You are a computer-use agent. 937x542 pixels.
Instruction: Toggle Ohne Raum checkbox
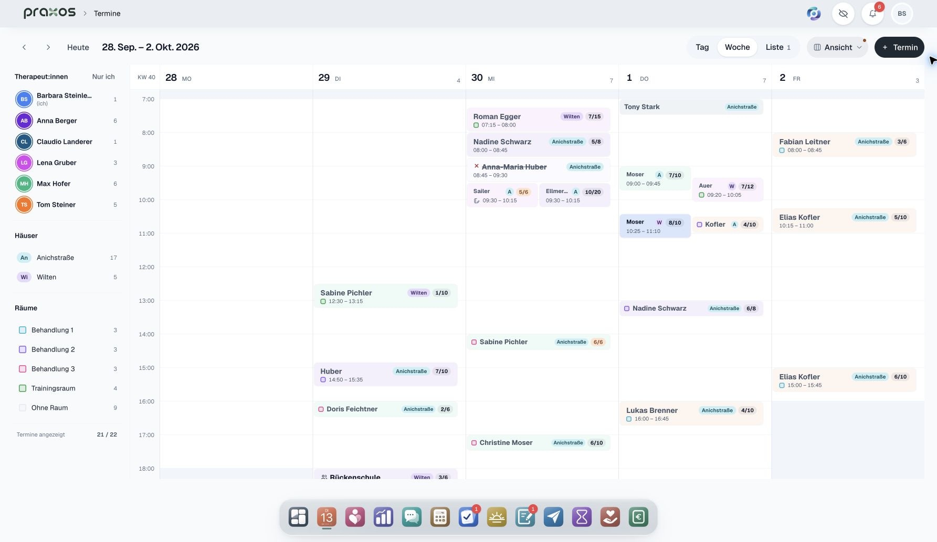tap(23, 408)
